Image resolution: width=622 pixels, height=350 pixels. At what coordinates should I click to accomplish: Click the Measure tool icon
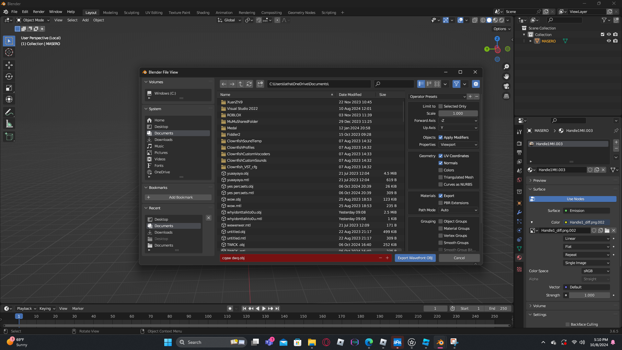click(x=9, y=124)
